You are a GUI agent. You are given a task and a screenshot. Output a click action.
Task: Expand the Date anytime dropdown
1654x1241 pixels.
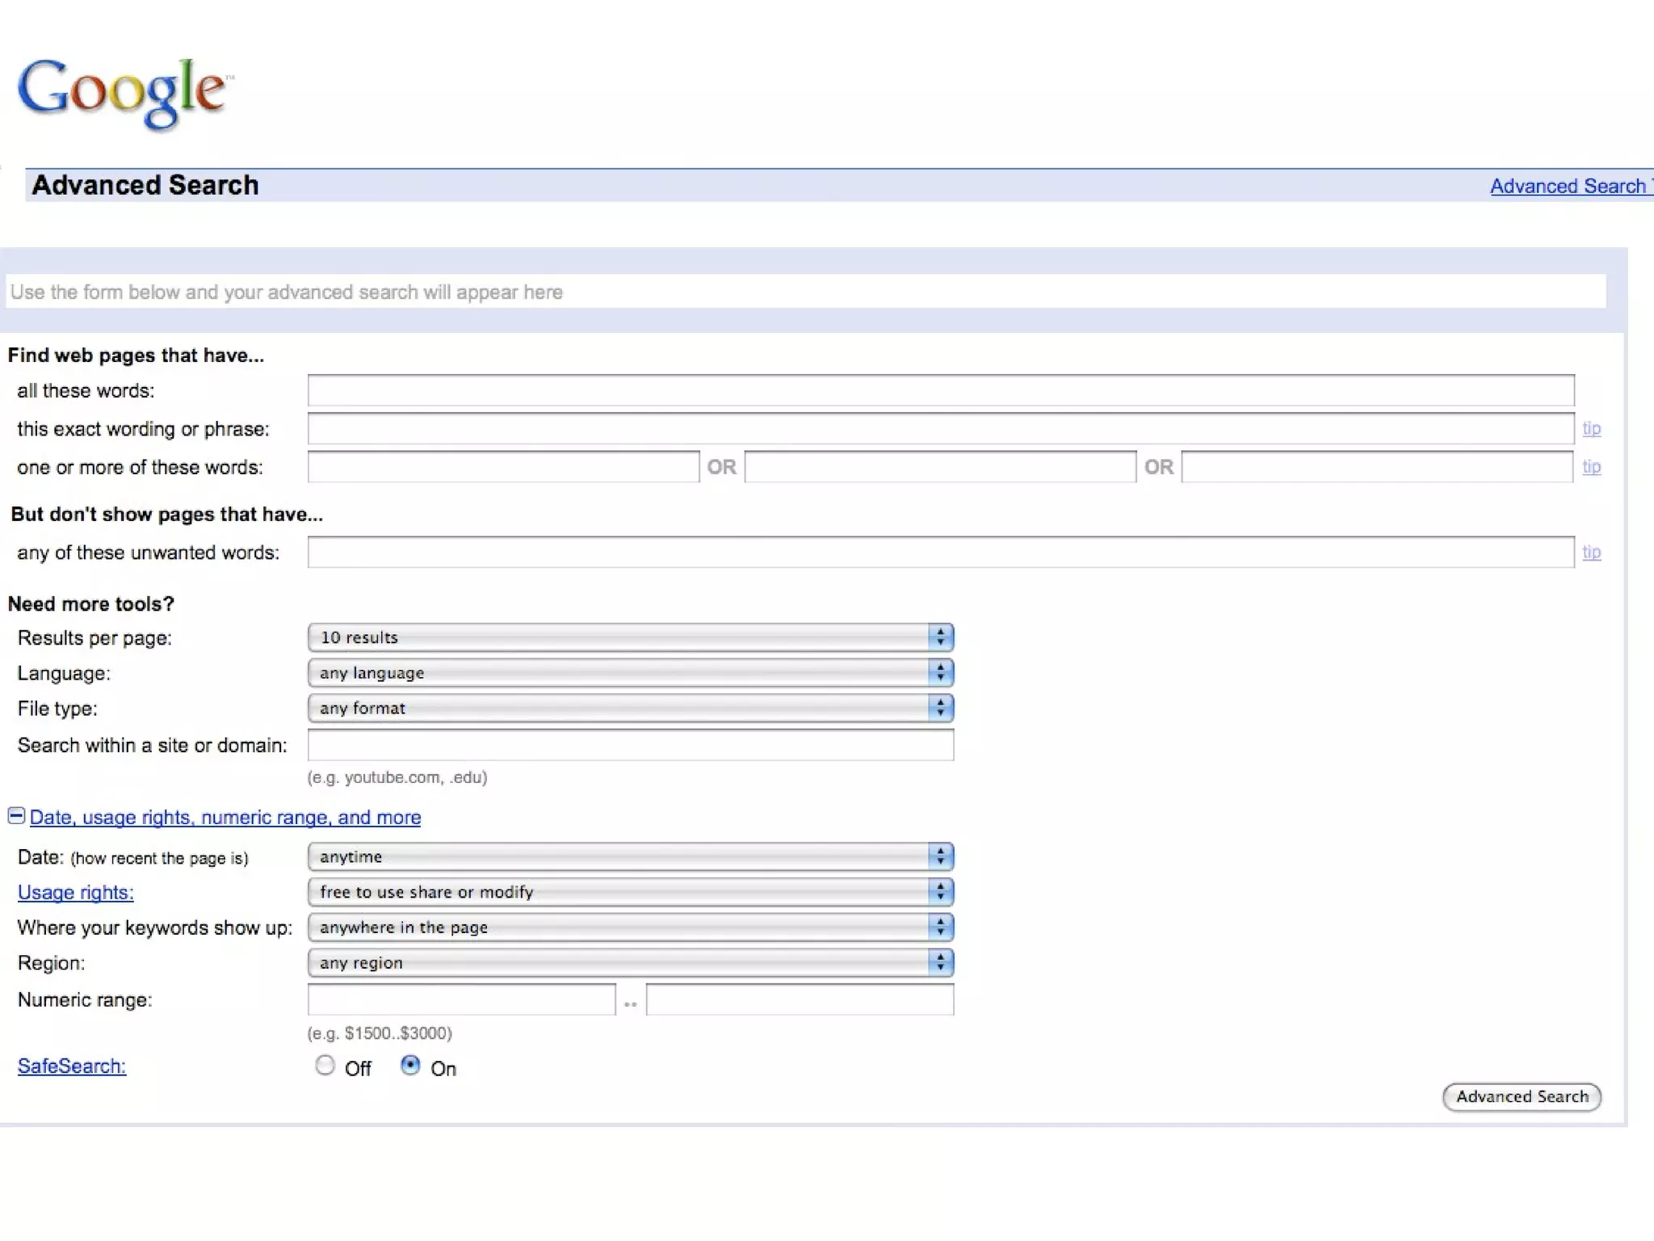pyautogui.click(x=630, y=856)
